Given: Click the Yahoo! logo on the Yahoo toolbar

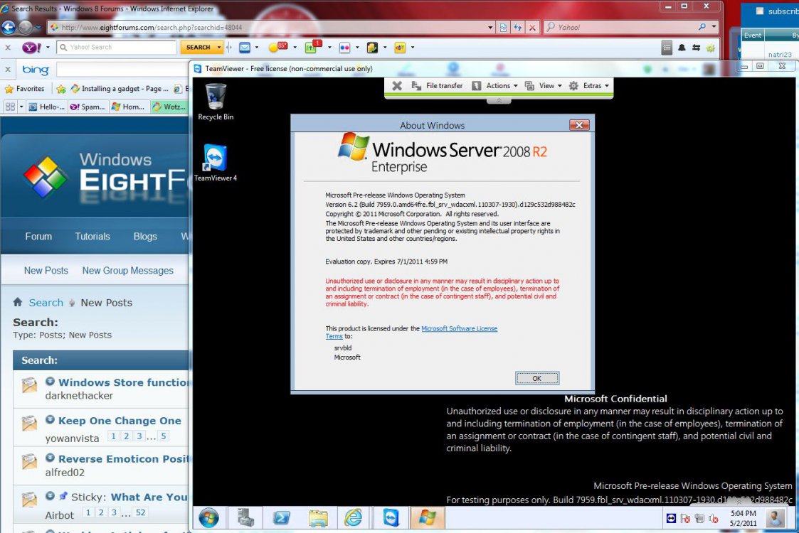Looking at the screenshot, I should [x=31, y=48].
